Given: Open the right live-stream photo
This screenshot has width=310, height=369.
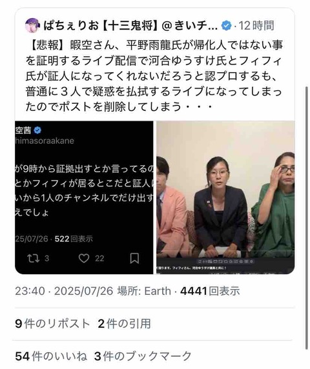Looking at the screenshot, I should coord(225,197).
